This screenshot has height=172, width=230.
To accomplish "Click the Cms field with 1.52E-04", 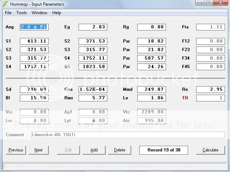I will (x=93, y=89).
